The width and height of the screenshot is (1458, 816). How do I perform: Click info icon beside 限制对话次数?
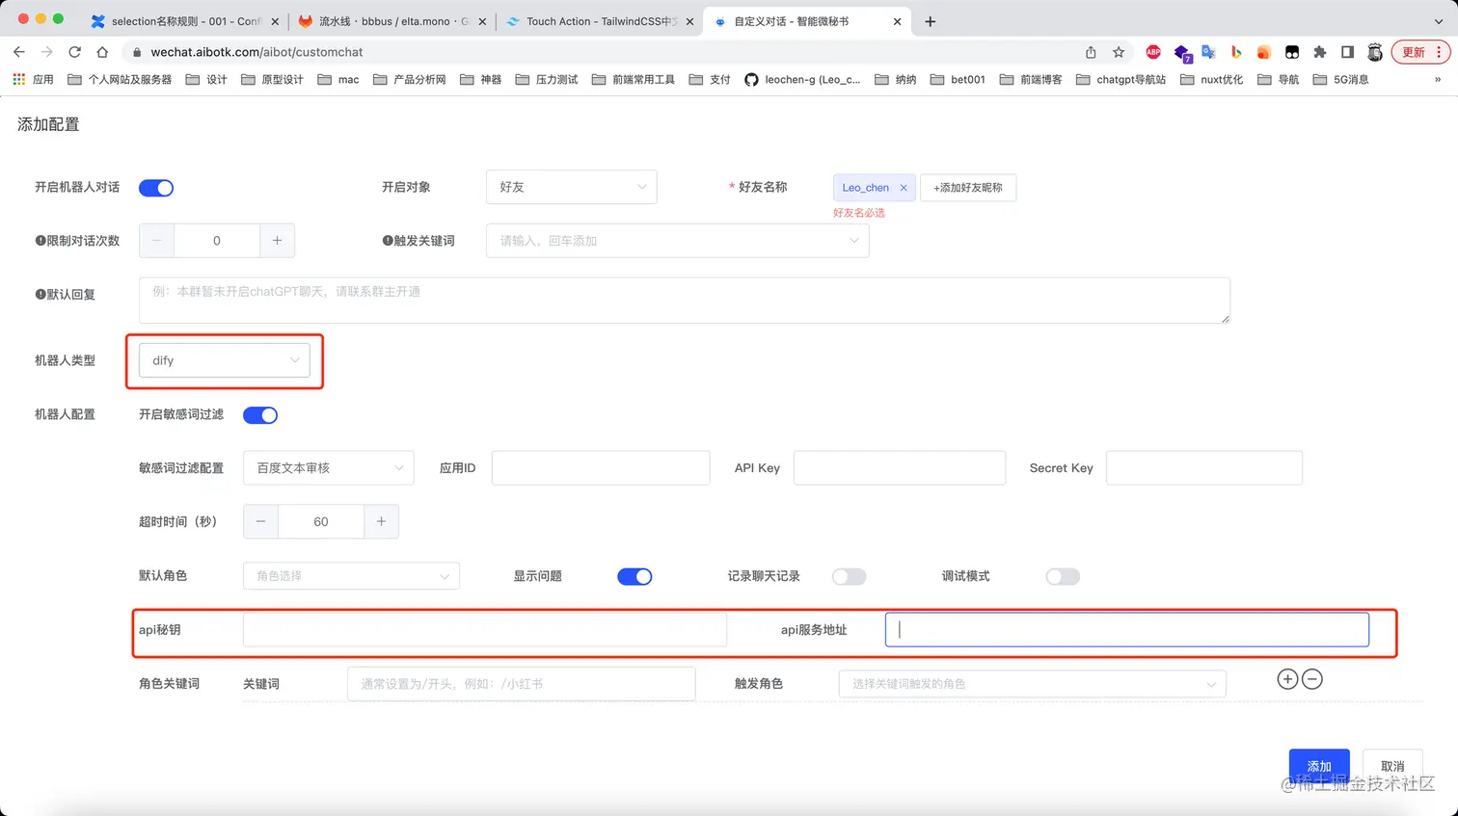point(40,241)
